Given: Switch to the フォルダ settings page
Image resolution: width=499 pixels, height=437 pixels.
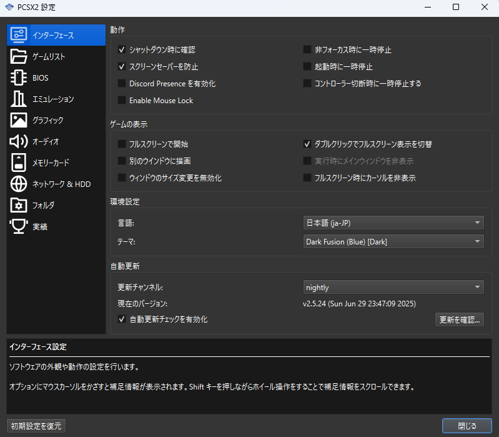Looking at the screenshot, I should pos(56,205).
